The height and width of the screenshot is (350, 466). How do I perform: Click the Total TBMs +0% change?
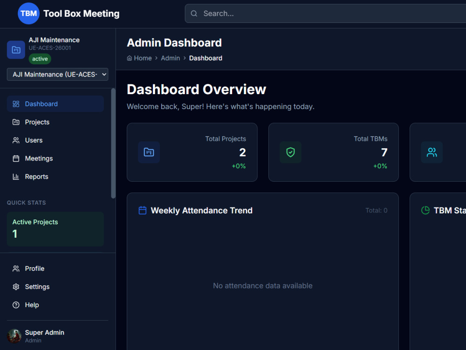pos(380,166)
